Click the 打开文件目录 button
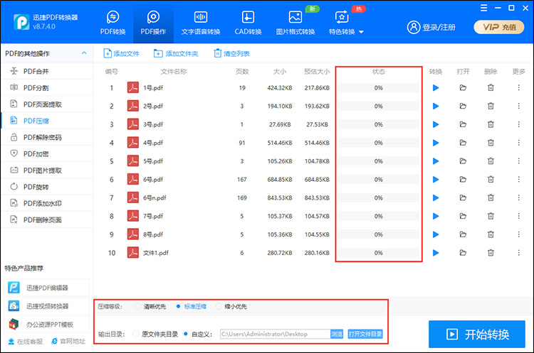This screenshot has height=353, width=534. tap(365, 334)
